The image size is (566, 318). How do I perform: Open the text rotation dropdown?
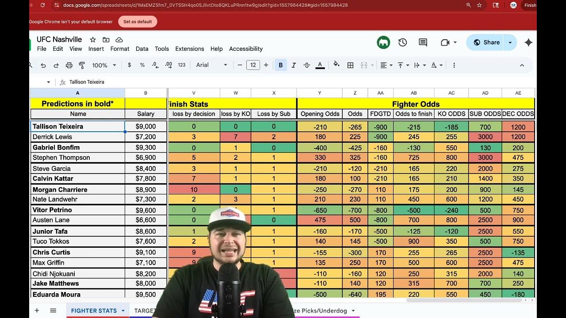(x=436, y=65)
